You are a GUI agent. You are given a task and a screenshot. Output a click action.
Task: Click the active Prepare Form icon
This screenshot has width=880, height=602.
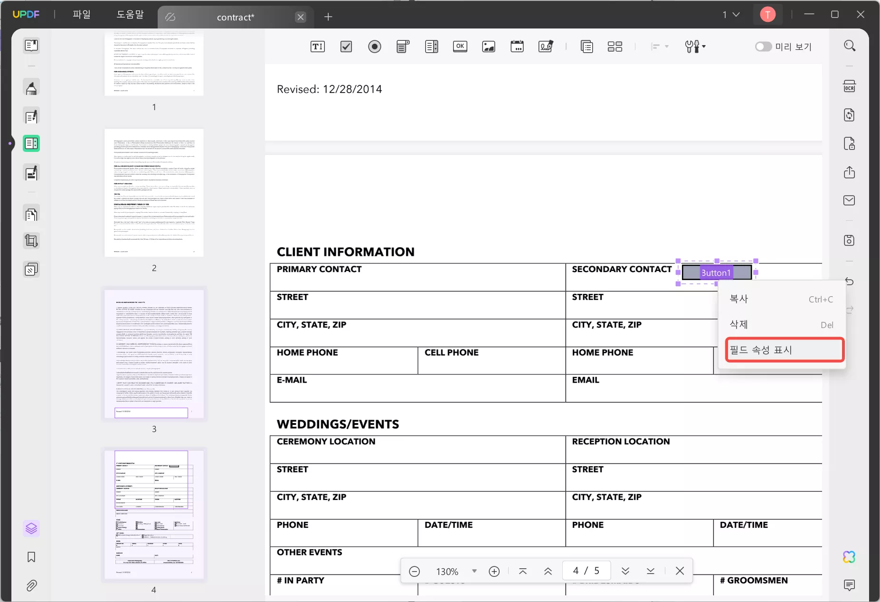click(31, 143)
